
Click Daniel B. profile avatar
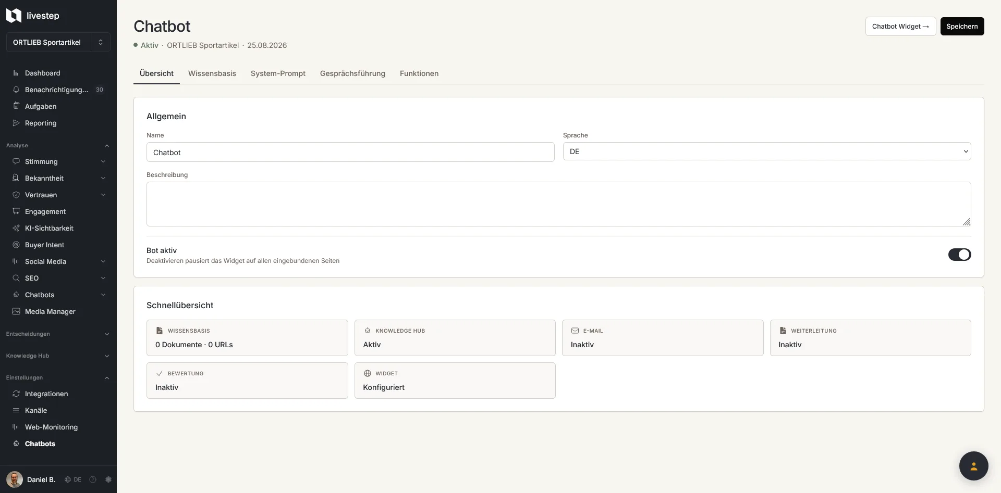pos(15,479)
